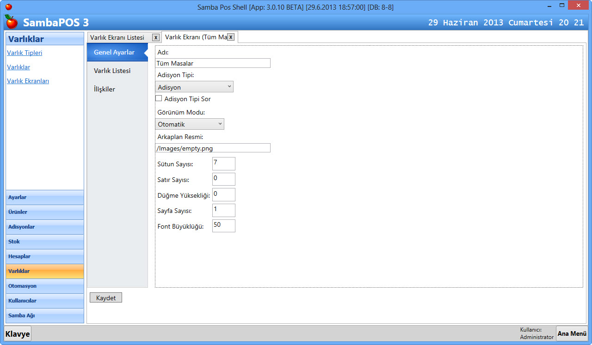Screen dimensions: 592x345
Task: Focus the Sütun Sayısı field
Action: pos(223,163)
